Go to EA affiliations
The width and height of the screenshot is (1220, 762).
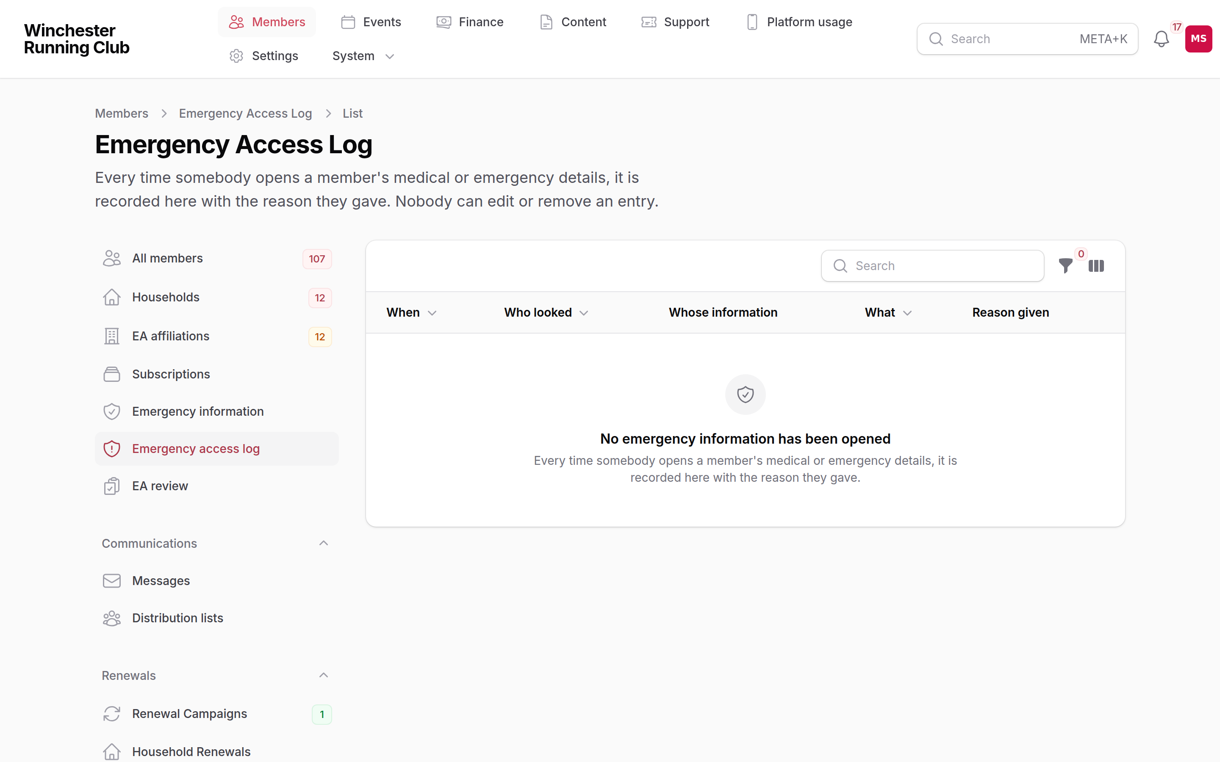coord(217,336)
